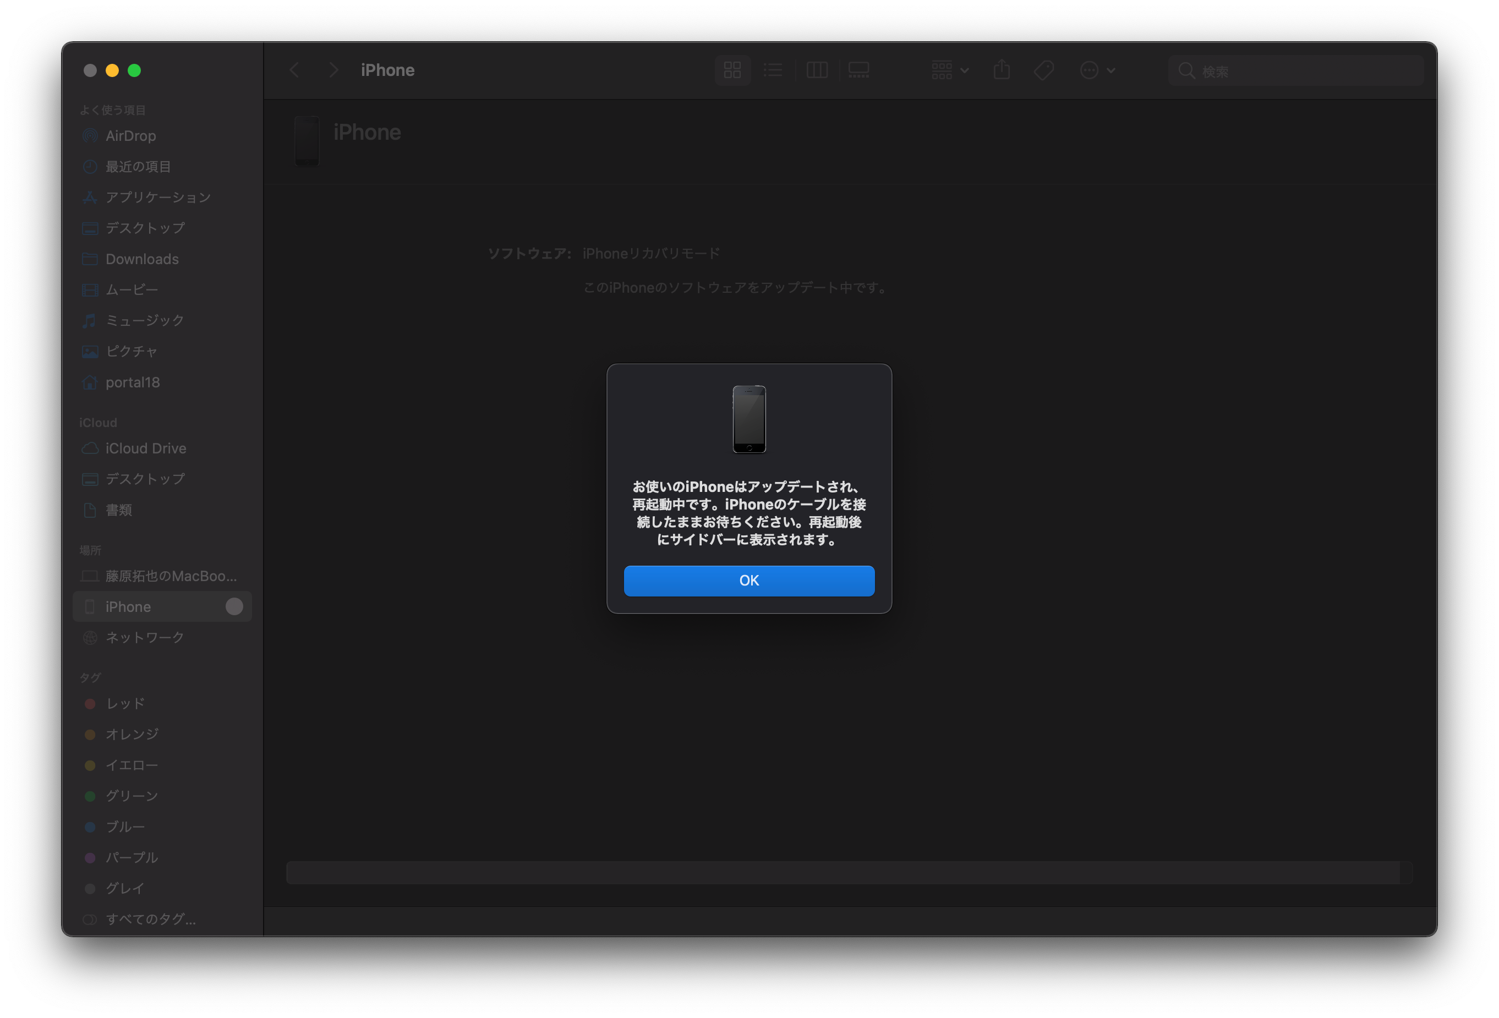Click OK in the iPhone update dialog
This screenshot has width=1499, height=1018.
tap(749, 581)
